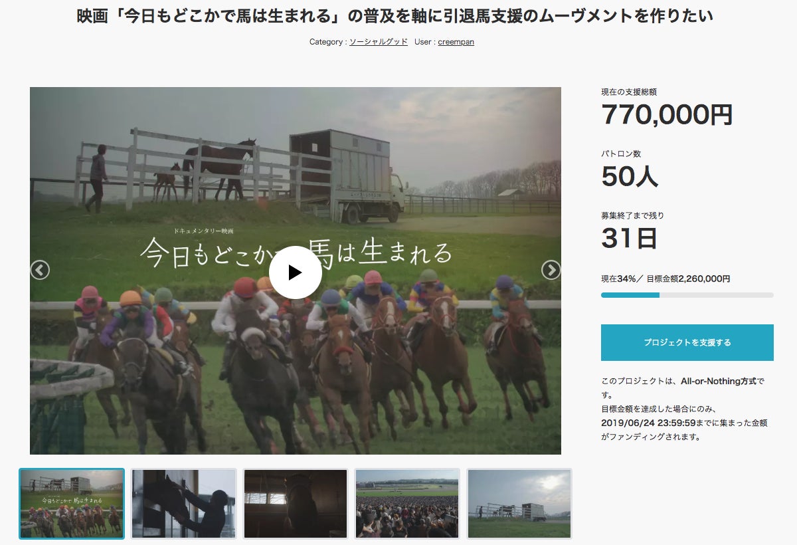The height and width of the screenshot is (545, 797).
Task: Select thumbnail of person touching horse silhouette
Action: click(x=183, y=503)
